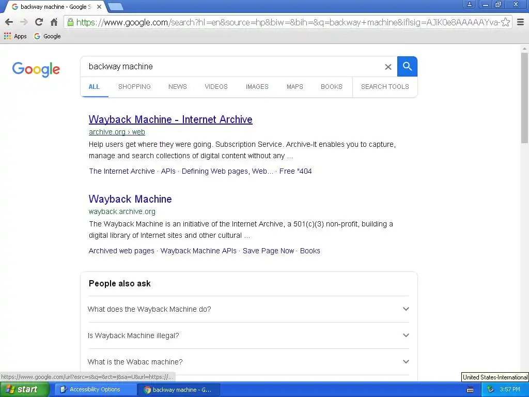The height and width of the screenshot is (397, 529).
Task: Click the blue magnifier search button
Action: tap(407, 67)
